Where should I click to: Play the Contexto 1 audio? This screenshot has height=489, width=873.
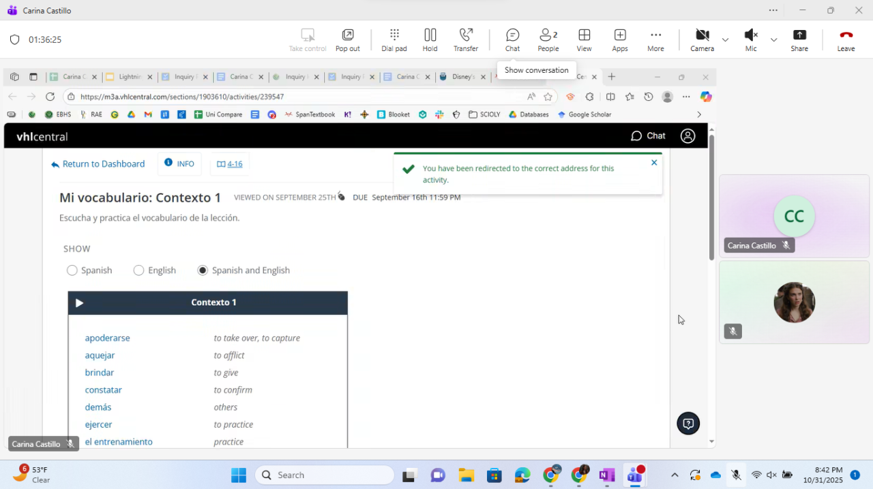(79, 303)
